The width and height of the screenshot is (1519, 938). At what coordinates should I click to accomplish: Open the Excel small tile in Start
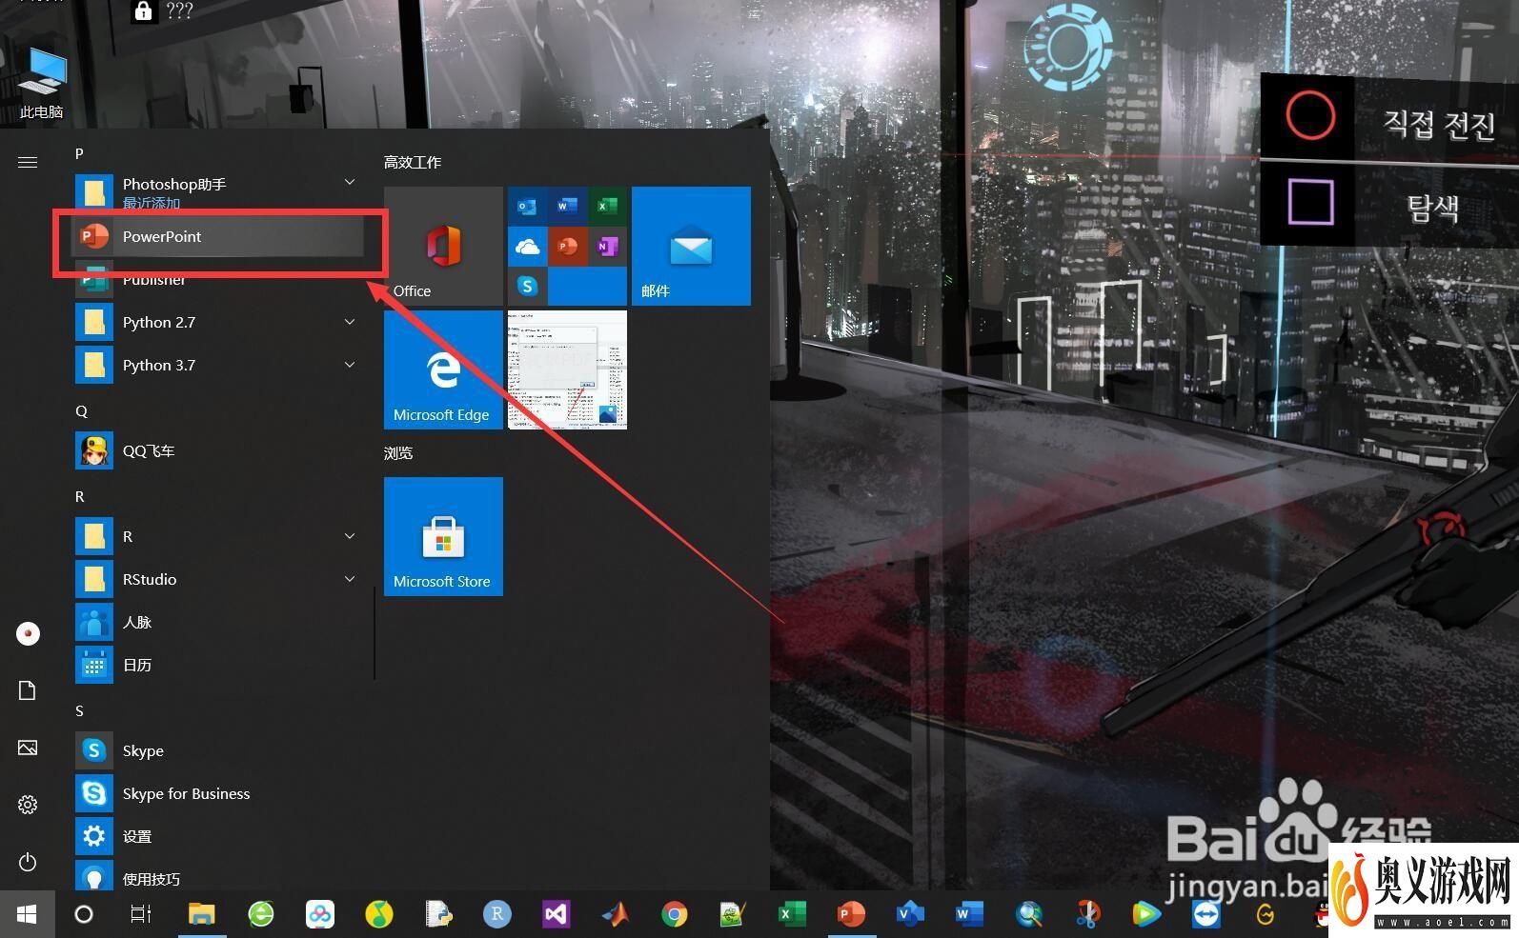click(607, 206)
